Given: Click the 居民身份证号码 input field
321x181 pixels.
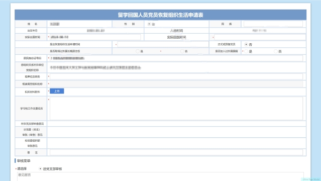Looking at the screenshot, I should click(x=176, y=58).
